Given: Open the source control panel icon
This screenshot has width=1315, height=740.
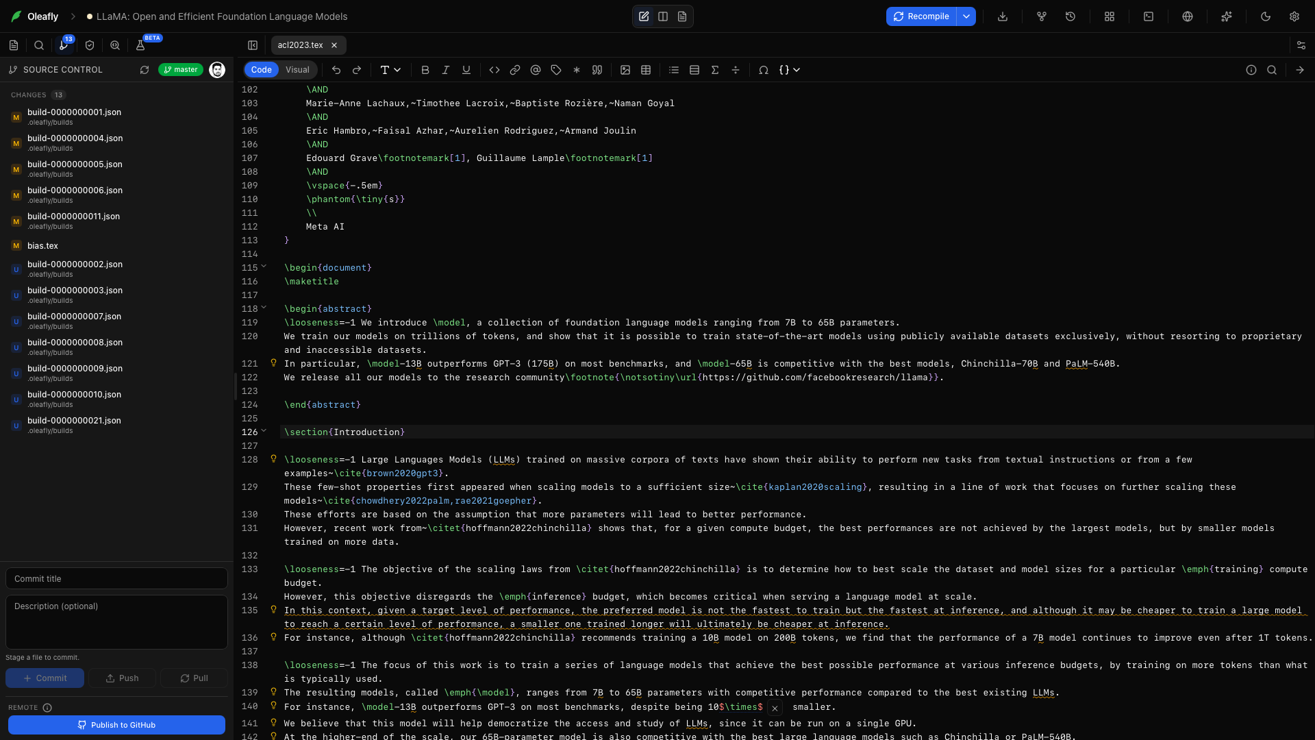Looking at the screenshot, I should click(x=64, y=45).
